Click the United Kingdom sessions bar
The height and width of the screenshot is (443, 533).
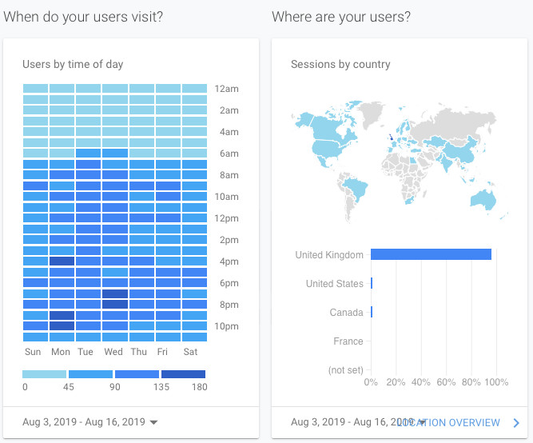tap(431, 255)
